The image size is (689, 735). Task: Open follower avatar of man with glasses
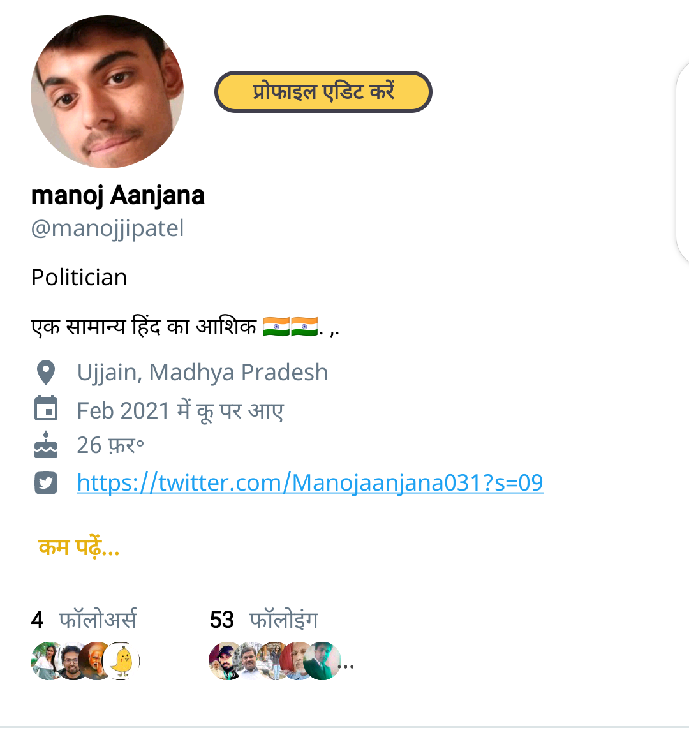(71, 661)
